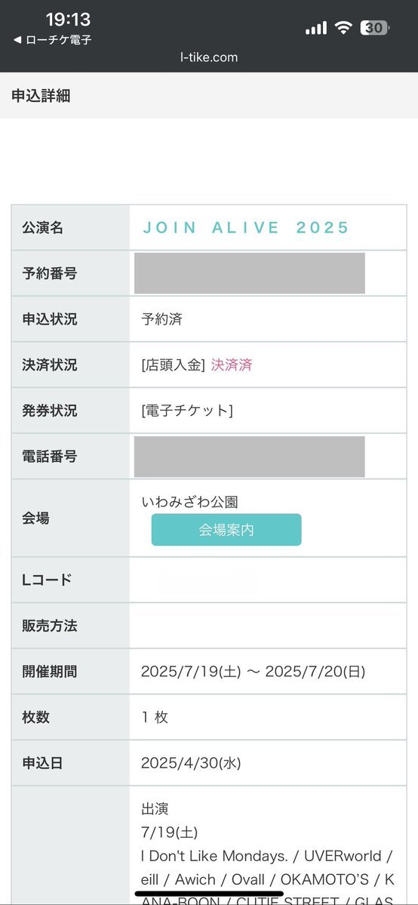Tap the cellular signal bars icon
Viewport: 418px width, 905px height.
(x=316, y=28)
